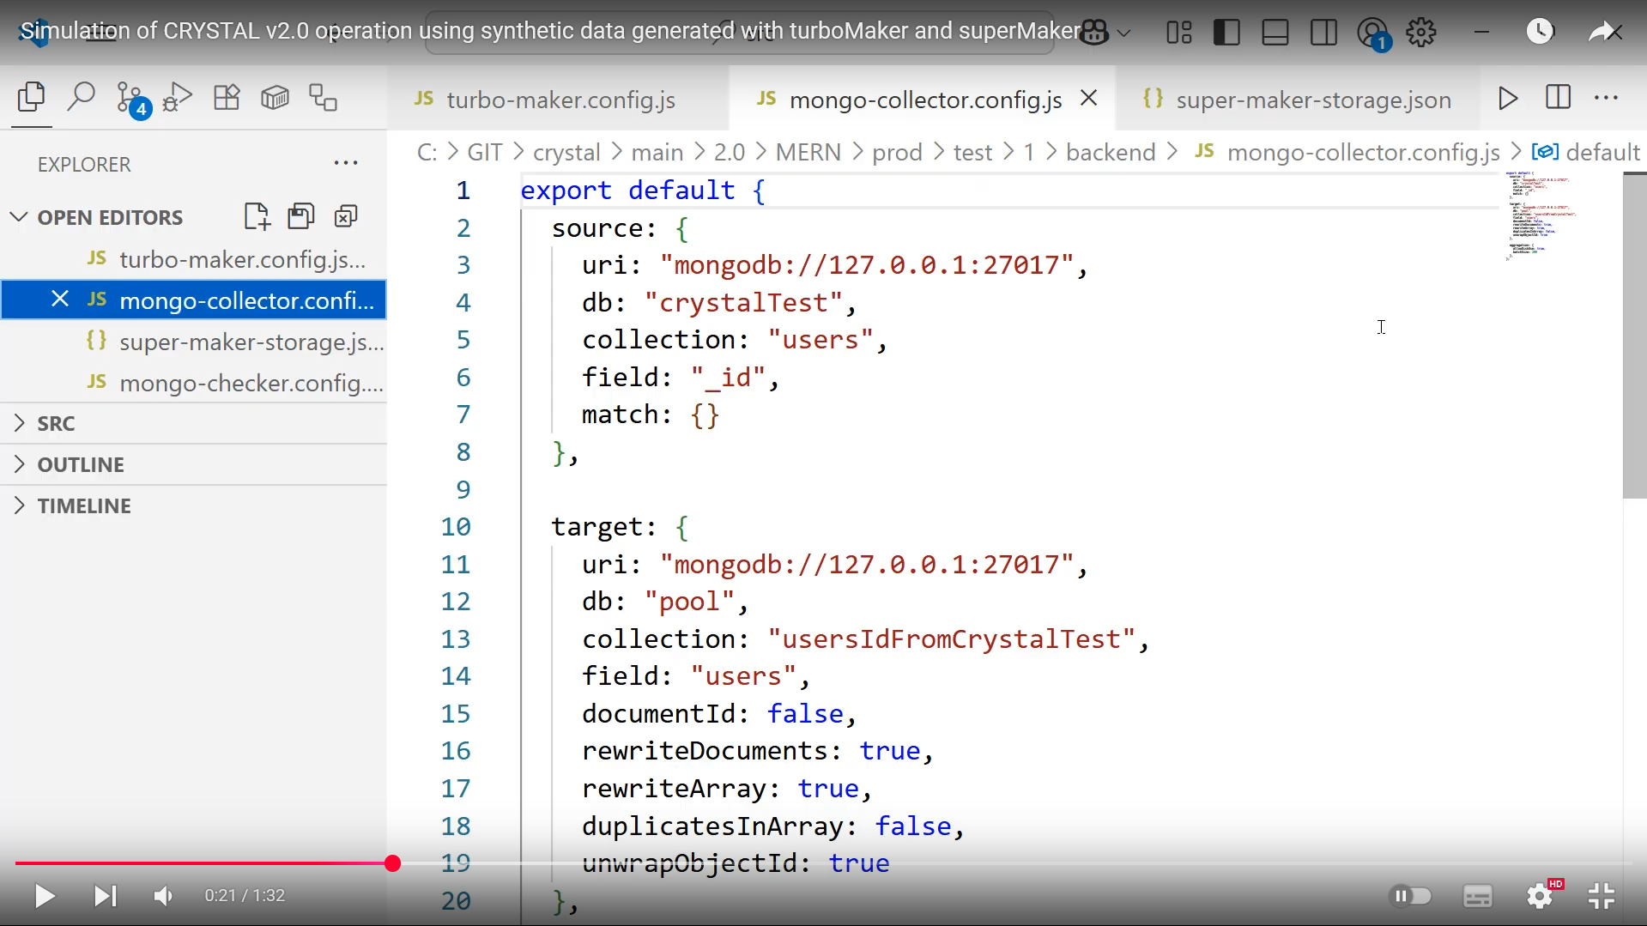Screen dimensions: 1647x926
Task: Play the YouTube video
Action: [45, 896]
